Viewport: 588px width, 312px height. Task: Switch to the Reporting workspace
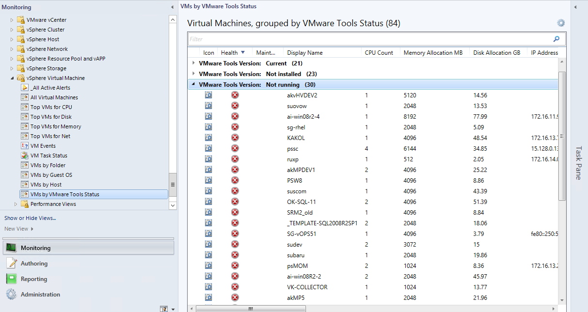click(89, 279)
